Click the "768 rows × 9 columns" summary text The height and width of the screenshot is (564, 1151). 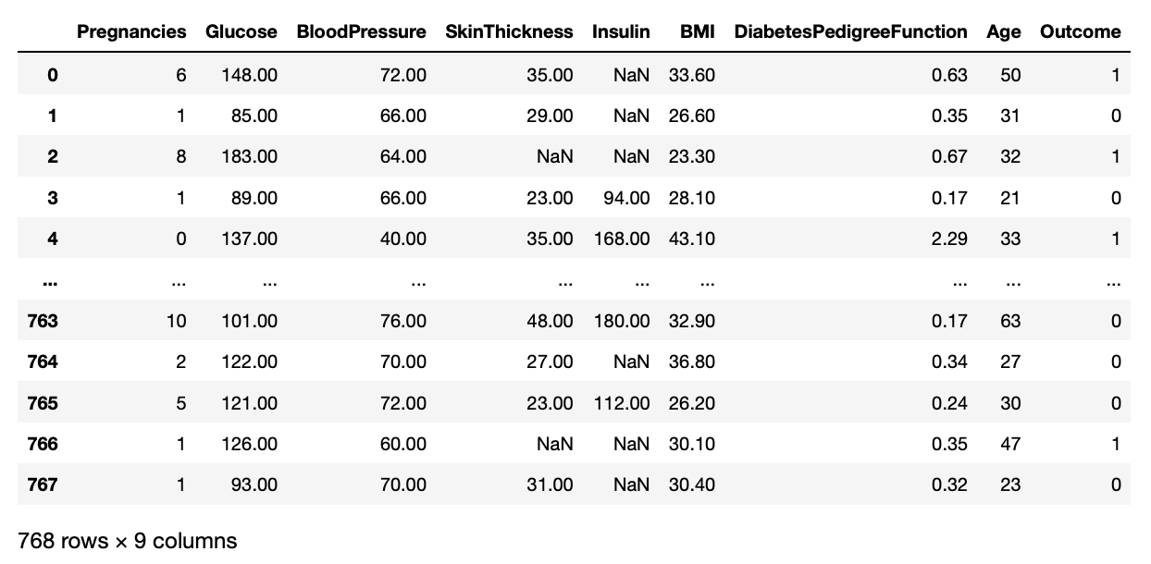coord(128,541)
